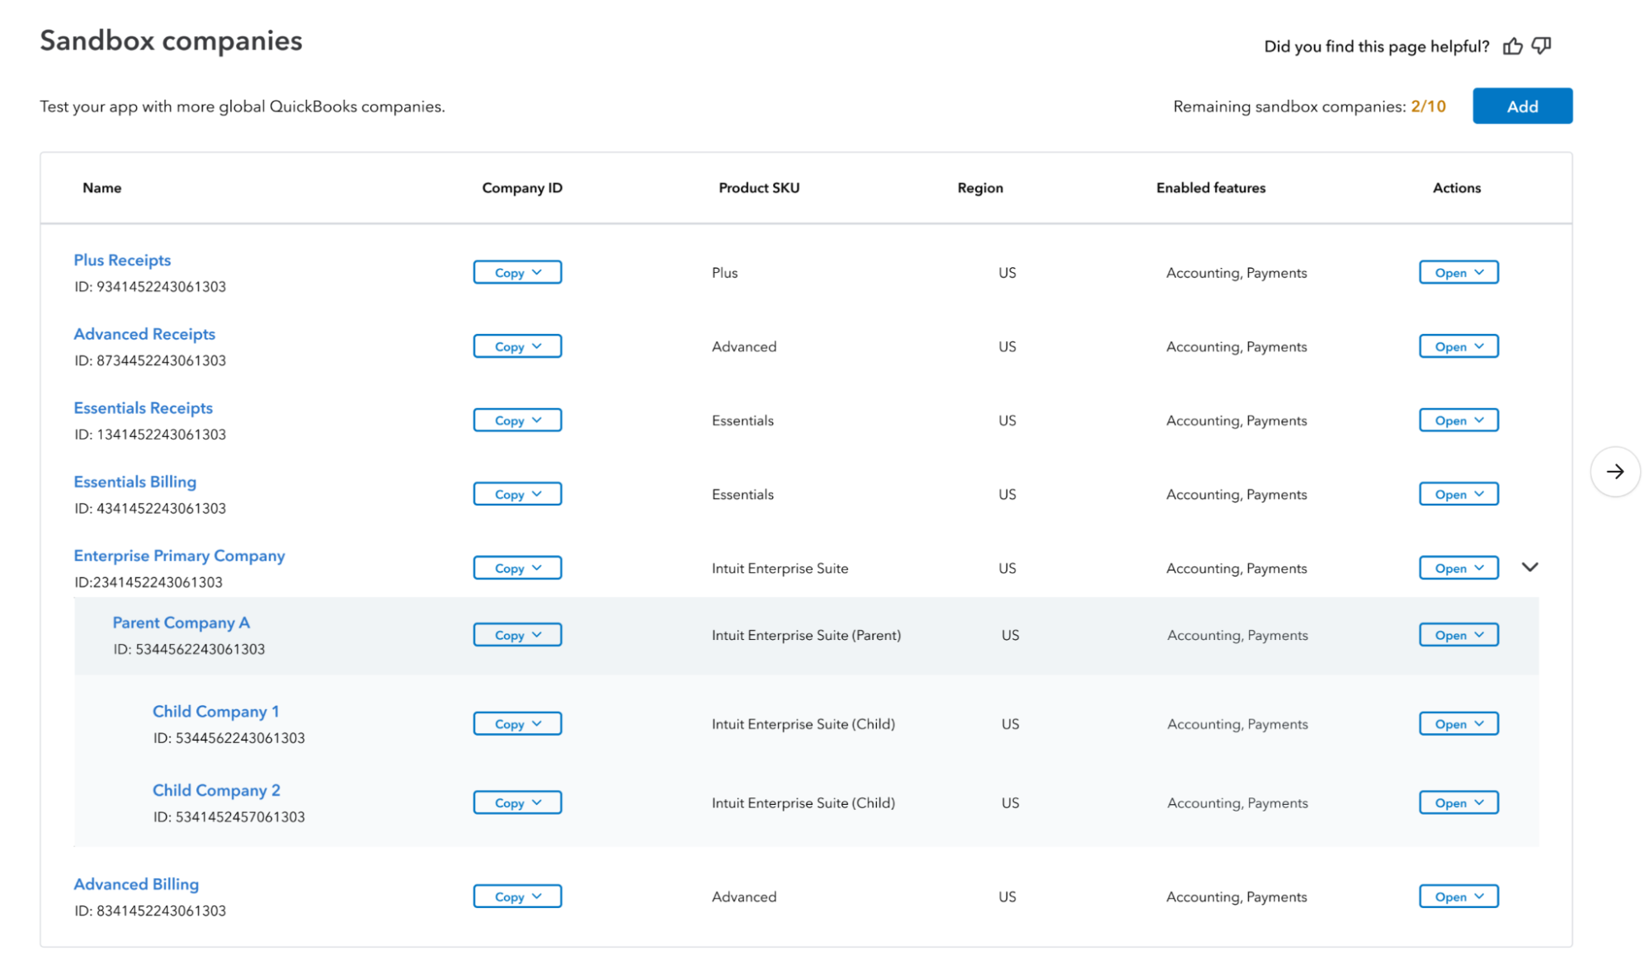Click the Actions column header
The width and height of the screenshot is (1649, 978).
[x=1456, y=188]
